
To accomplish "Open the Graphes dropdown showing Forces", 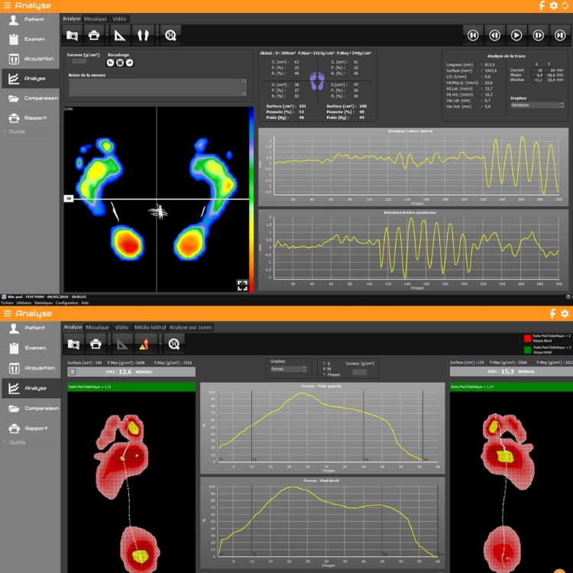I will tap(288, 369).
